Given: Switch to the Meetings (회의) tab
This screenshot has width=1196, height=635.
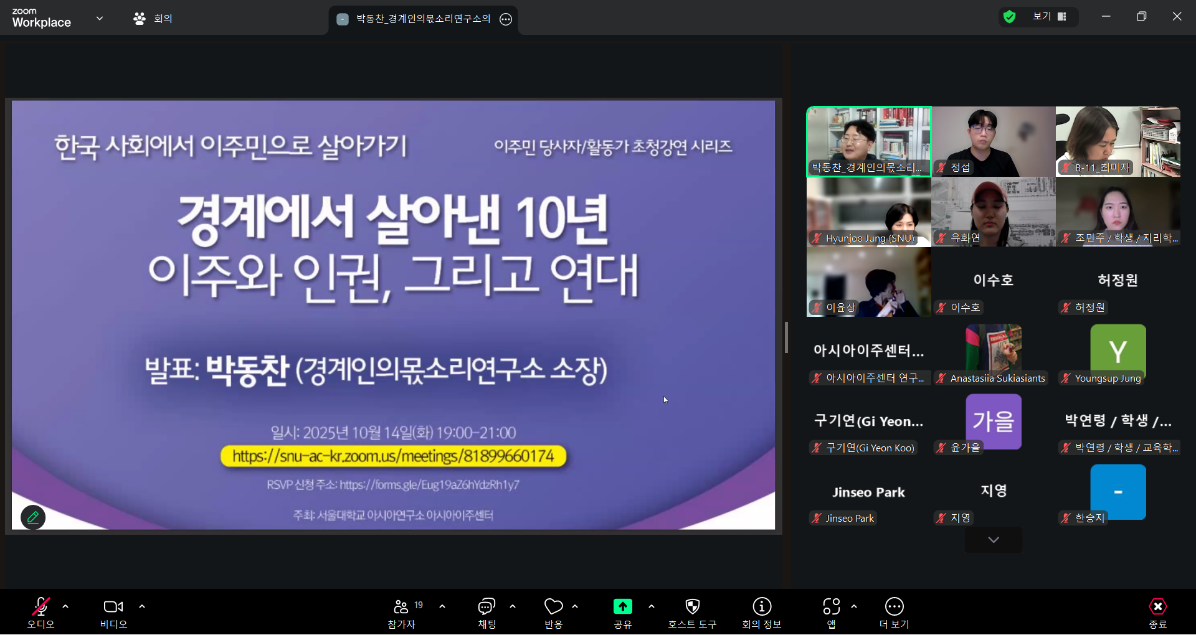Looking at the screenshot, I should pyautogui.click(x=153, y=19).
